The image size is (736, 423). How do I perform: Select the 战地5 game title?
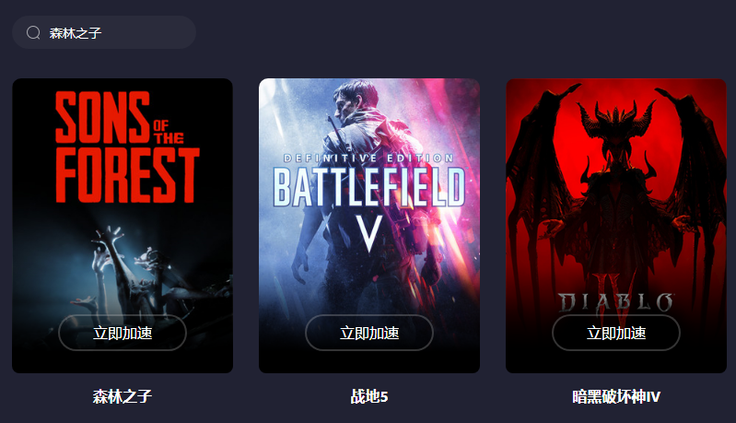pos(369,396)
